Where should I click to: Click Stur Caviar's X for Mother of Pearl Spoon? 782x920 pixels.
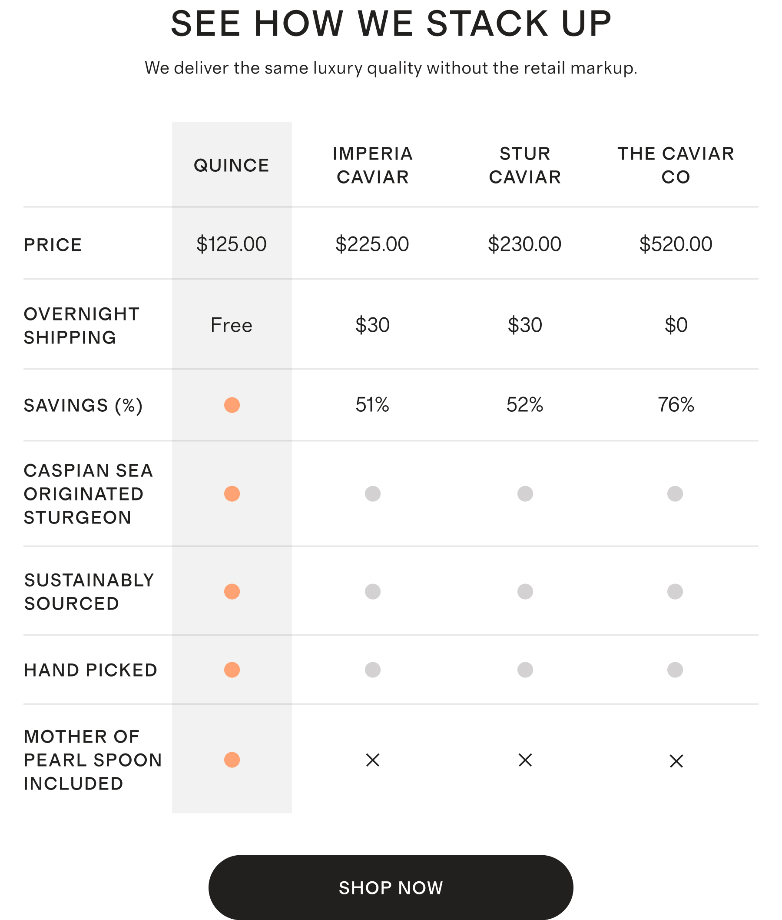(525, 760)
